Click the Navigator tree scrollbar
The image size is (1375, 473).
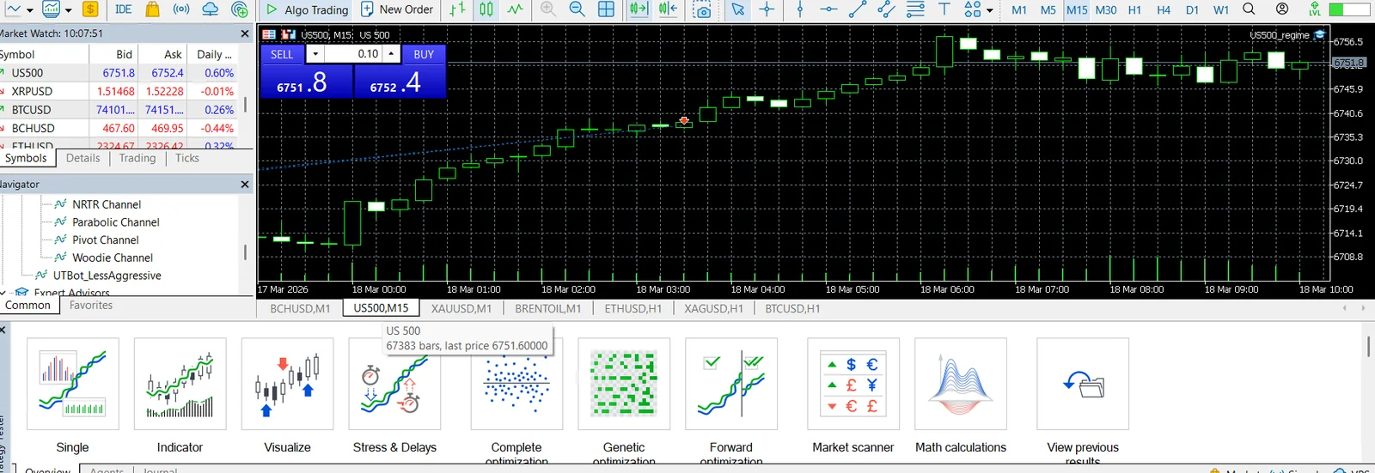click(246, 252)
